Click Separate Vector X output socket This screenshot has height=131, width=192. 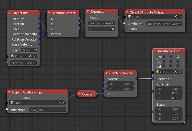[79, 18]
